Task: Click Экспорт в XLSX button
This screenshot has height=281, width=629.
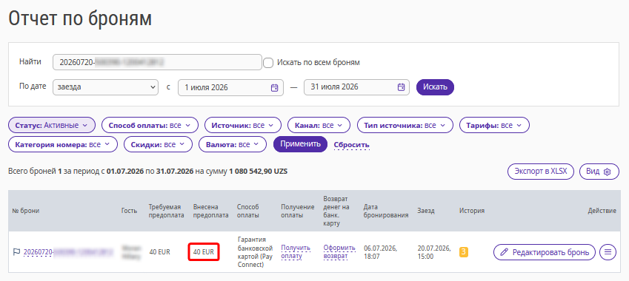Action: 541,172
